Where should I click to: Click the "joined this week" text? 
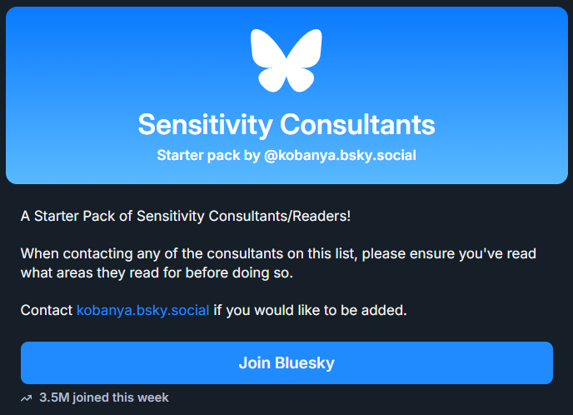[120, 397]
